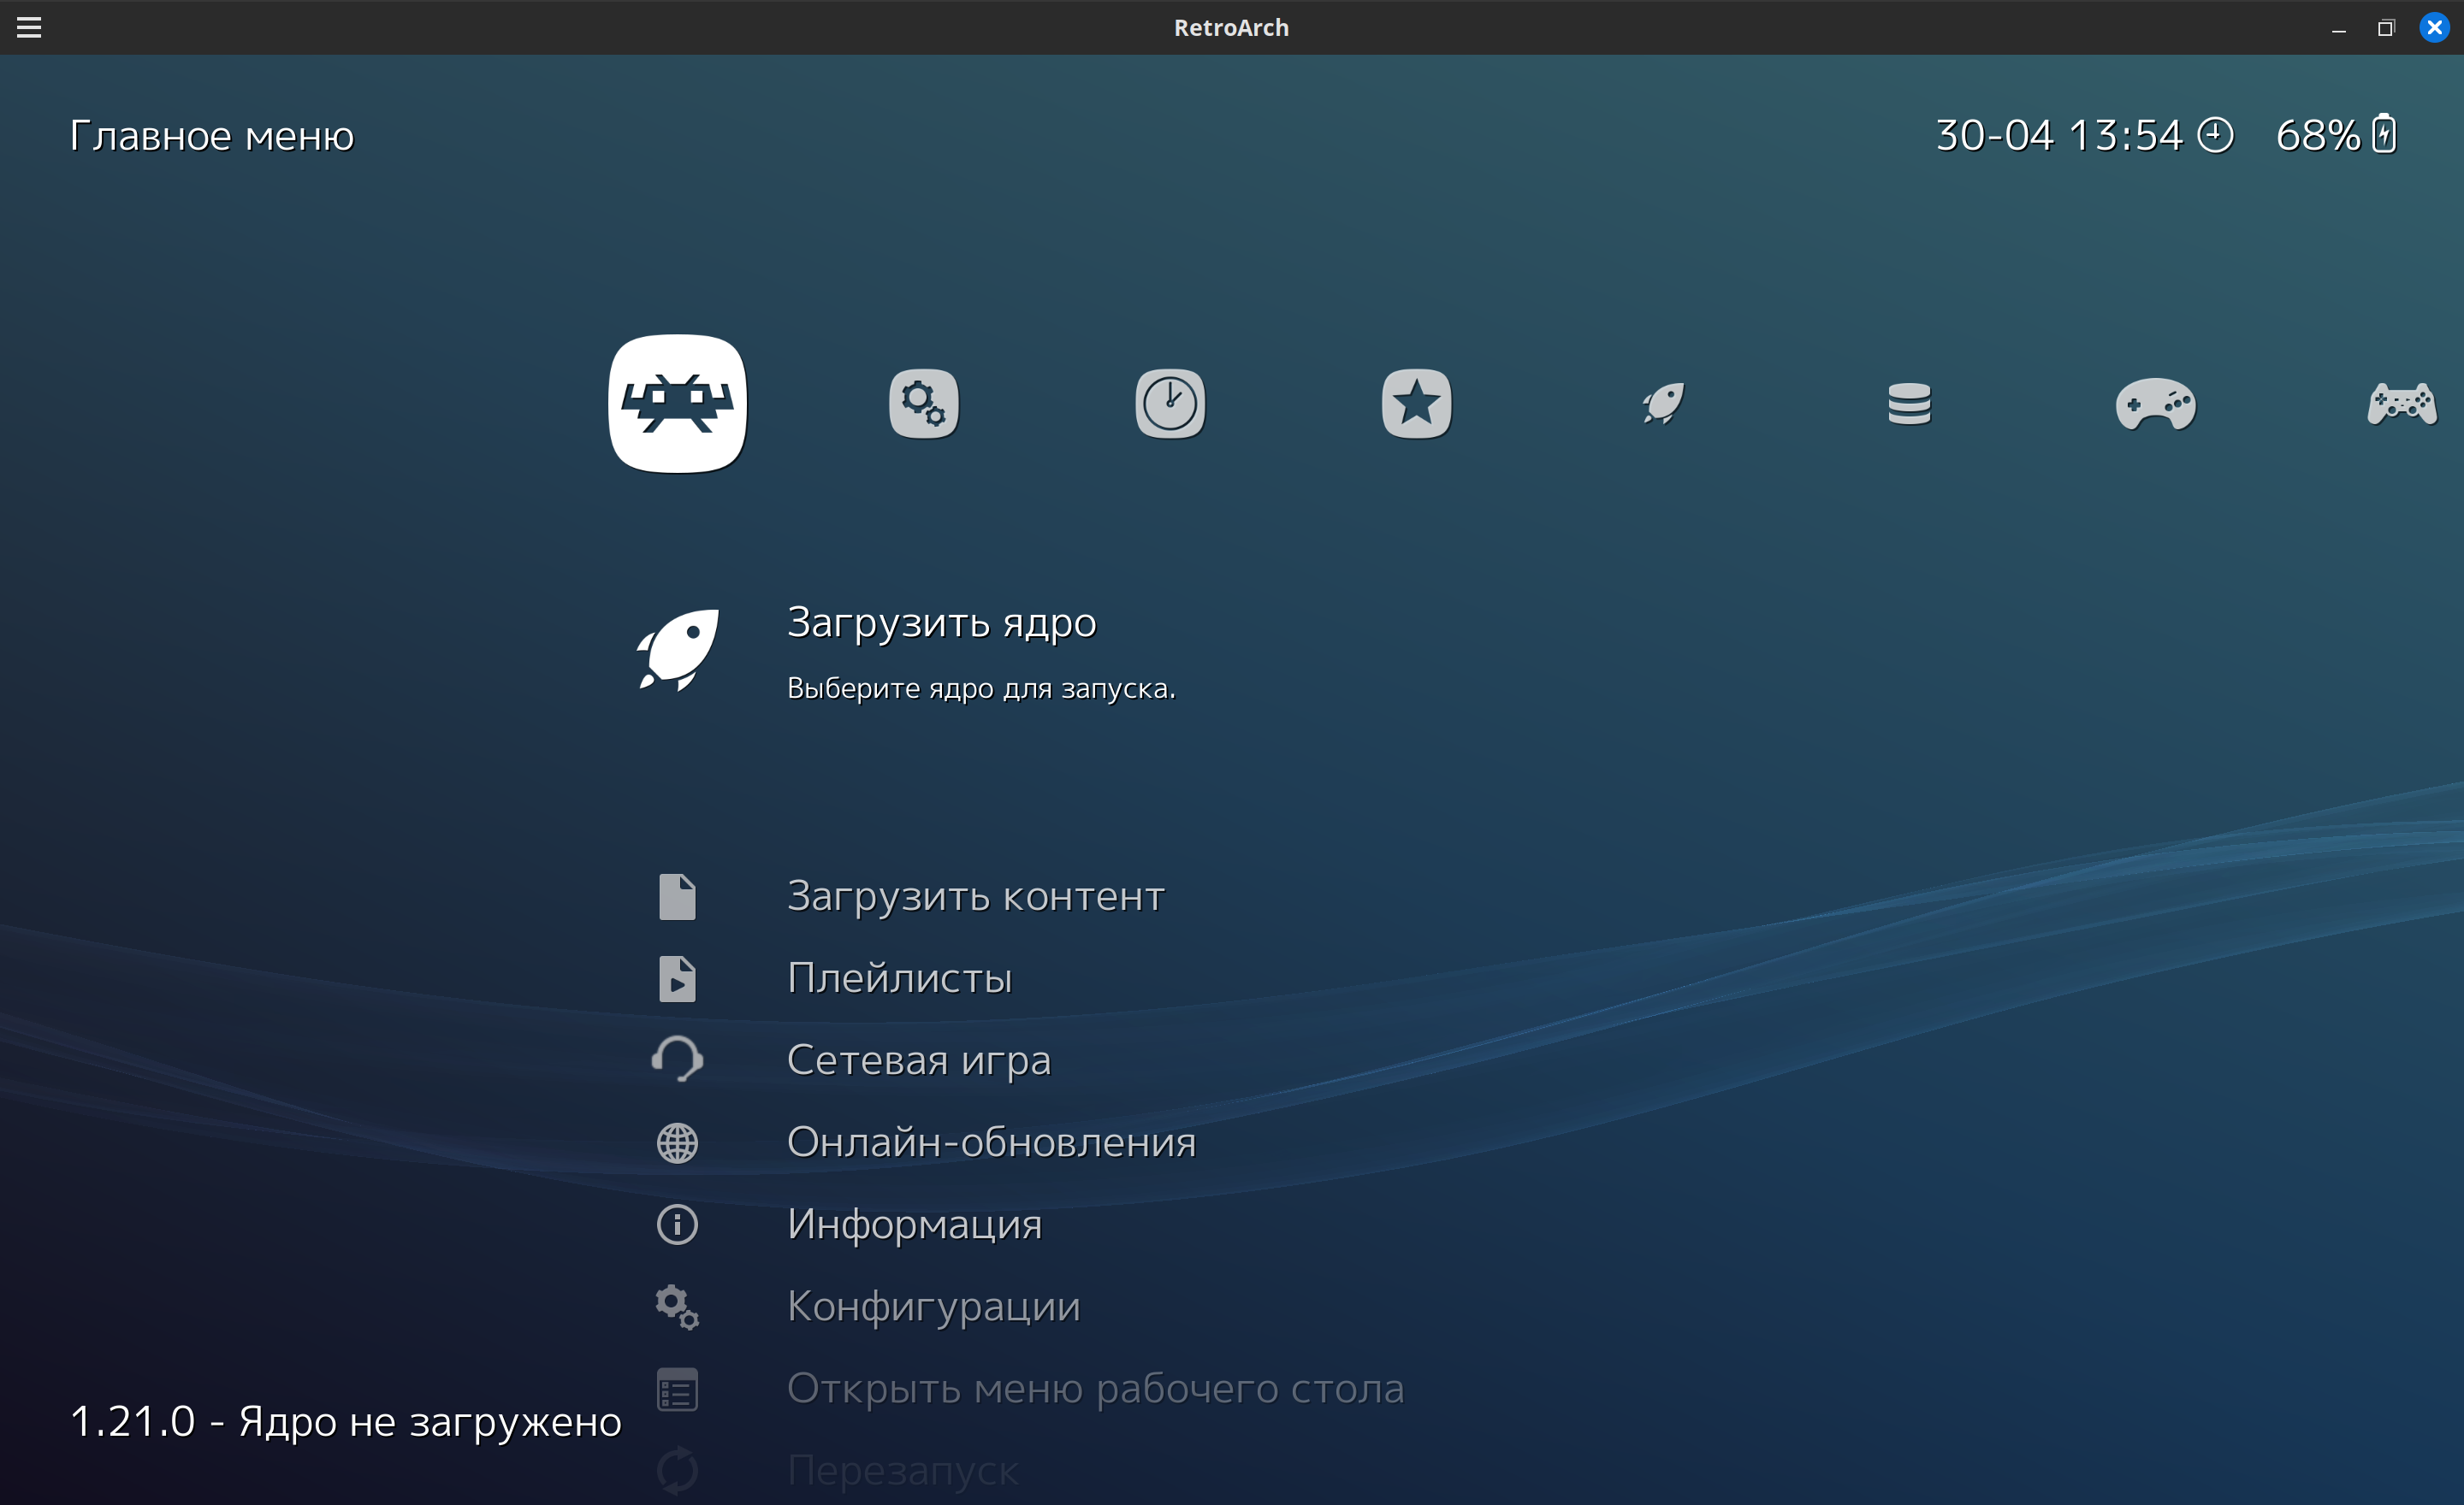
Task: Select Загрузить ядро menu entry
Action: click(x=941, y=623)
